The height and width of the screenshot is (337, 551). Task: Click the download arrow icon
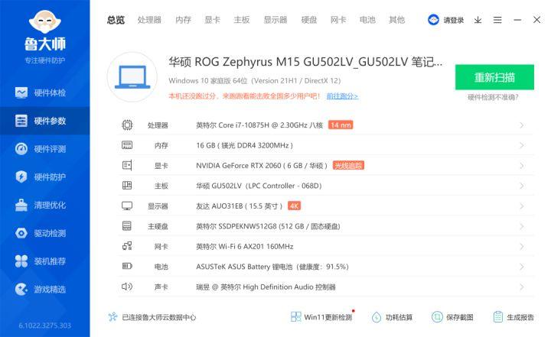coord(478,20)
